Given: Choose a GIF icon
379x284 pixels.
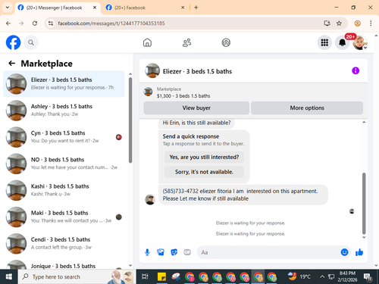Looking at the screenshot, I should (187, 252).
